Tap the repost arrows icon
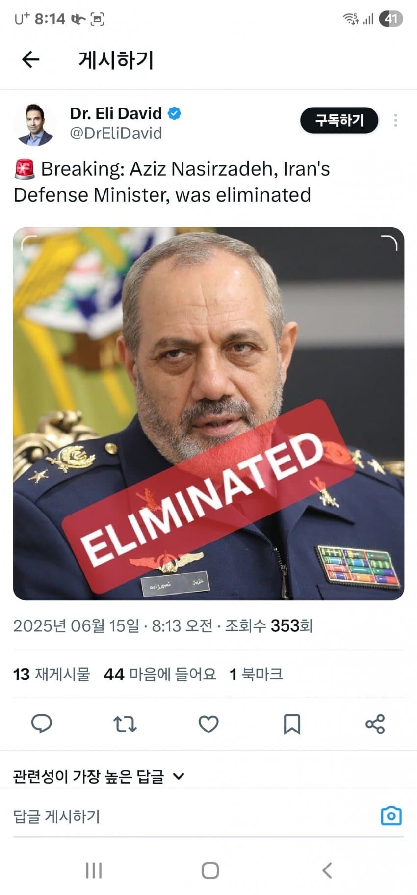 pyautogui.click(x=125, y=724)
